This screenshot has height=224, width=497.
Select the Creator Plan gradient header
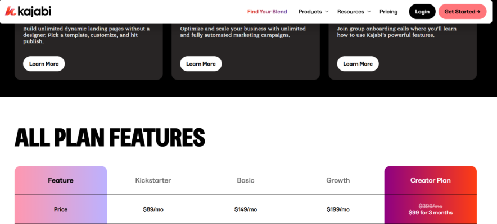[430, 180]
